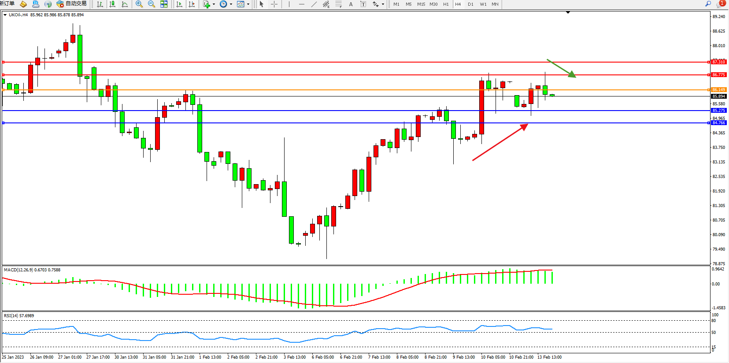Viewport: 729px width, 363px height.
Task: Select the draw trendline tool
Action: (x=314, y=4)
